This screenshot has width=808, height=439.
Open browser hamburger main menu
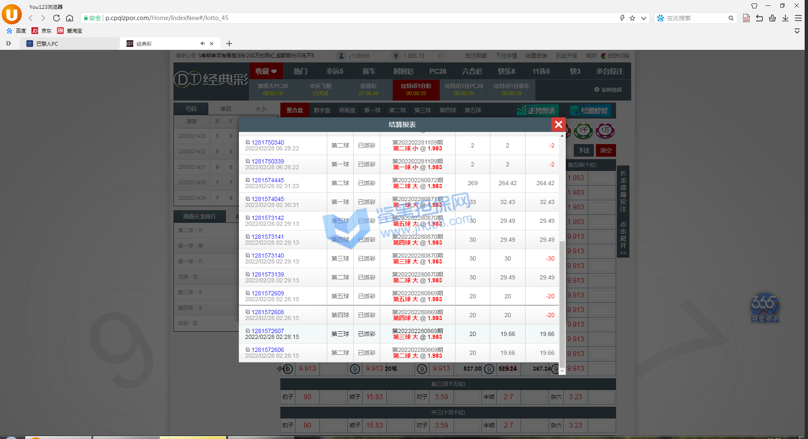(798, 18)
